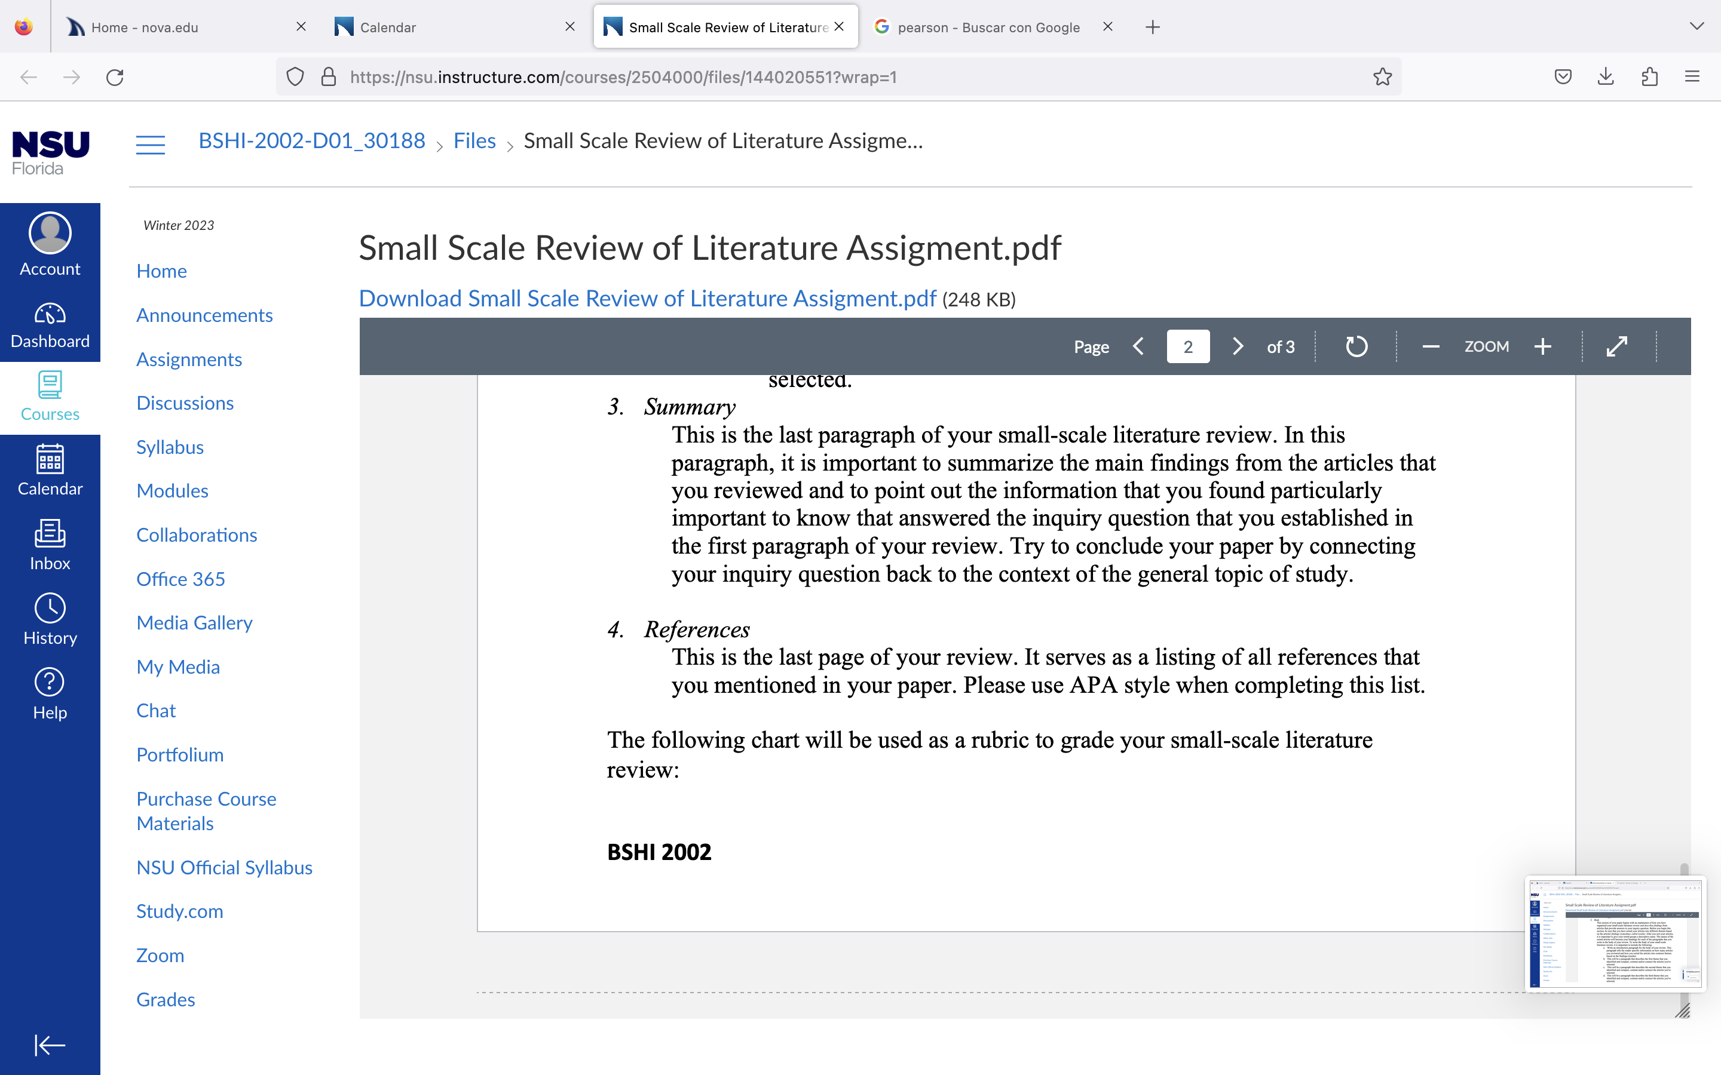Open NSU Official Syllabus link
1721x1075 pixels.
pos(224,867)
